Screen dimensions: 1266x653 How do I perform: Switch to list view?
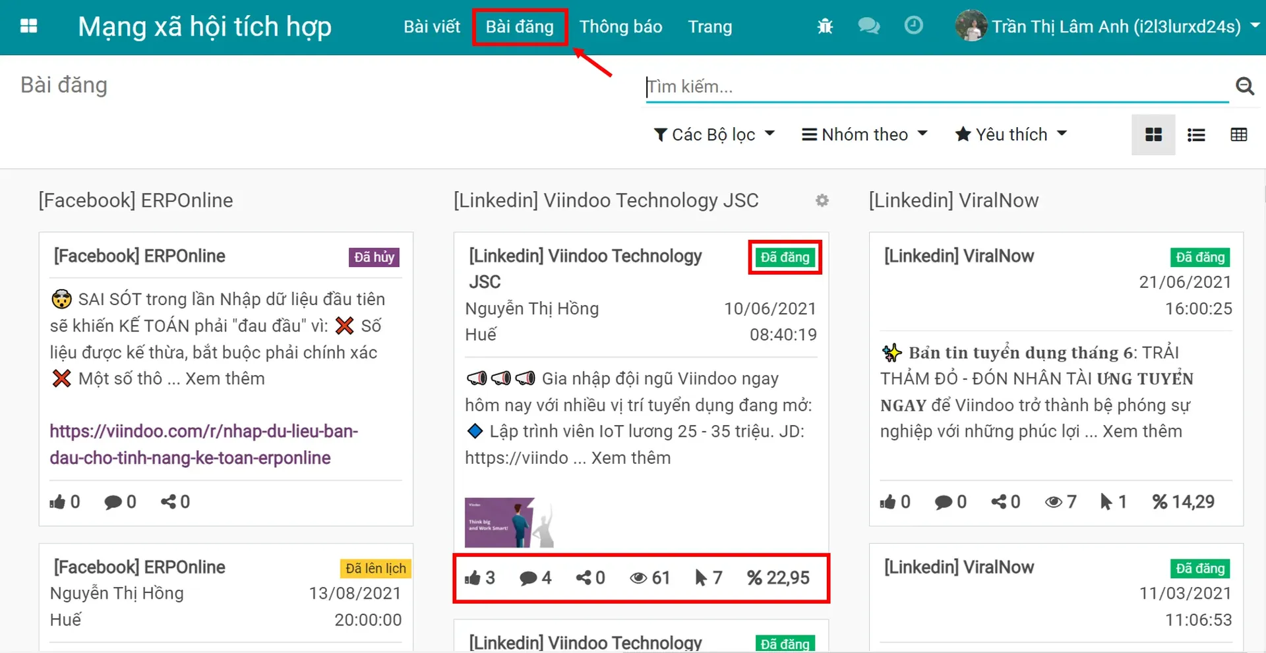click(x=1196, y=135)
